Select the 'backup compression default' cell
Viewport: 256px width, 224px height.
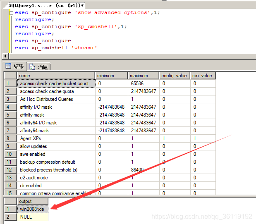pyautogui.click(x=56, y=162)
